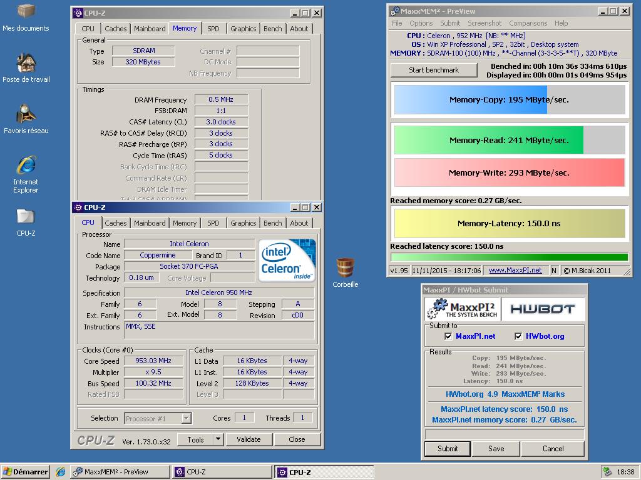Click the MaxxPI² system bench logo
The image size is (641, 480).
462,309
